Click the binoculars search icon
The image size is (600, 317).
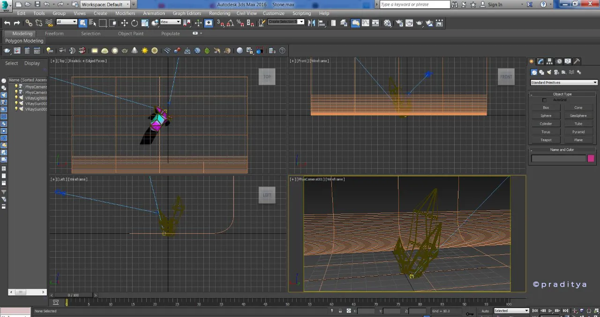point(456,5)
